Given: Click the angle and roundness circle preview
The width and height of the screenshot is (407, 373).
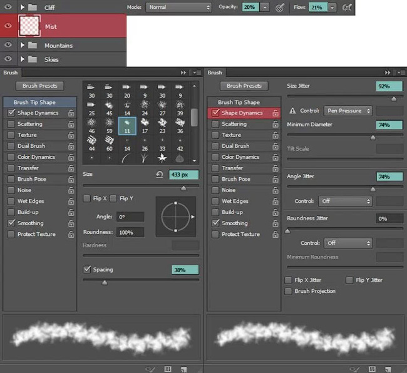Looking at the screenshot, I should pos(175,217).
